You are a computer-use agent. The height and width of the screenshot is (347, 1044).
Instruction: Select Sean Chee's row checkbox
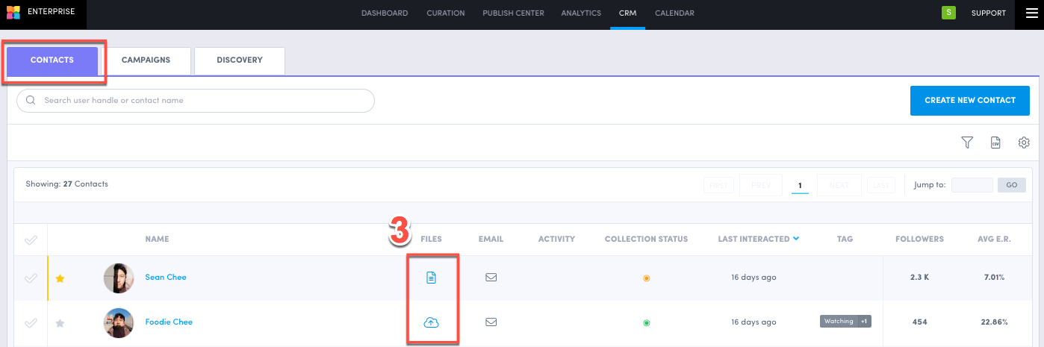[31, 278]
